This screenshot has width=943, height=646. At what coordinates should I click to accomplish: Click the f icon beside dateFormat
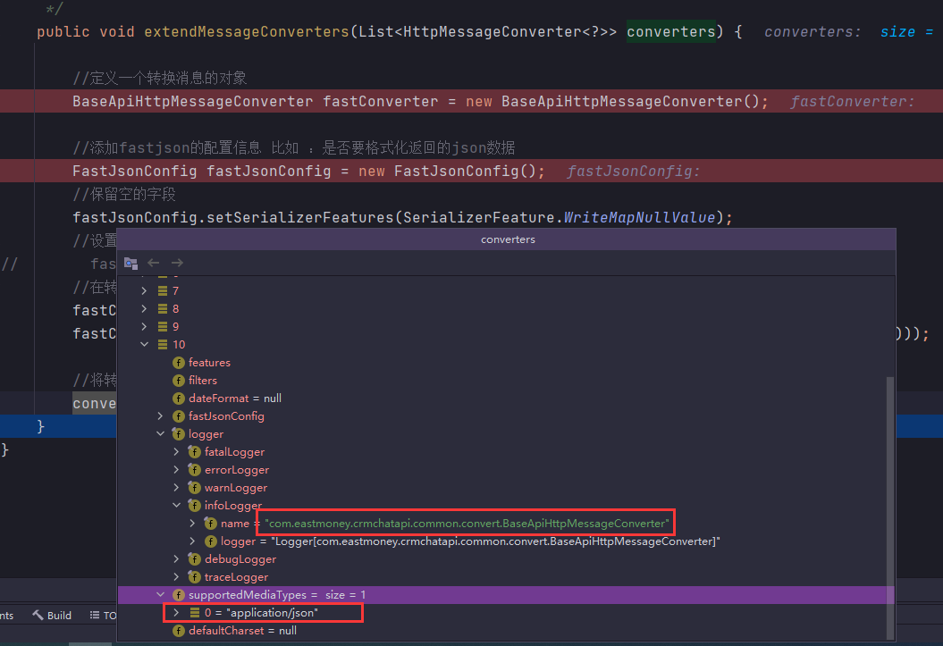click(x=178, y=398)
